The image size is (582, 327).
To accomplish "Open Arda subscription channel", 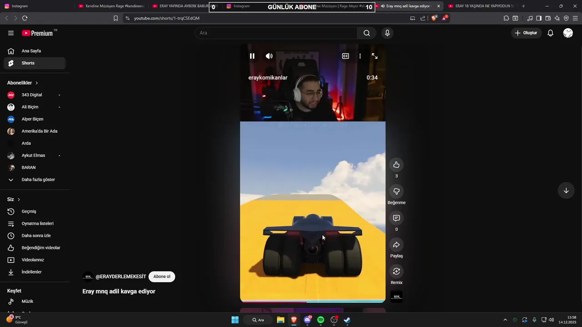I will pyautogui.click(x=35, y=143).
